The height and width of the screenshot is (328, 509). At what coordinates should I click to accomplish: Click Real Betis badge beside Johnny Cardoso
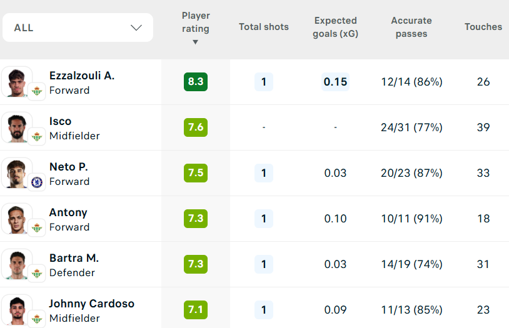click(x=37, y=319)
